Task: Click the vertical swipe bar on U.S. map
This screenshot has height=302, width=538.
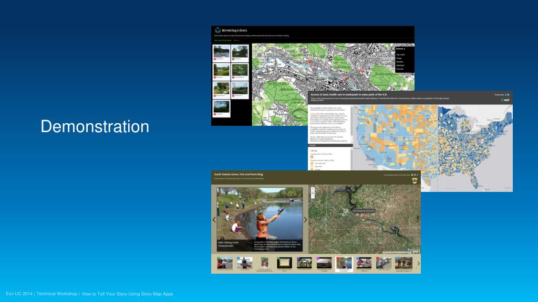Action: [438, 147]
